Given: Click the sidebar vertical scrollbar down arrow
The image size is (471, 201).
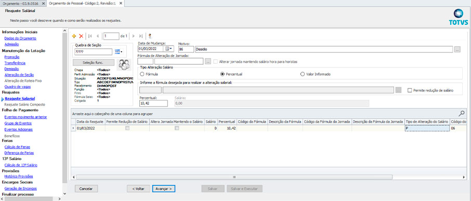Looking at the screenshot, I should click(x=65, y=194).
